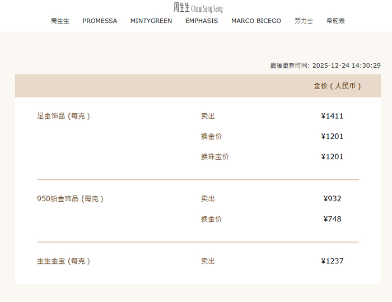Select the 950铂金饰品 (每克) row label
Image resolution: width=392 pixels, height=302 pixels.
tap(70, 199)
